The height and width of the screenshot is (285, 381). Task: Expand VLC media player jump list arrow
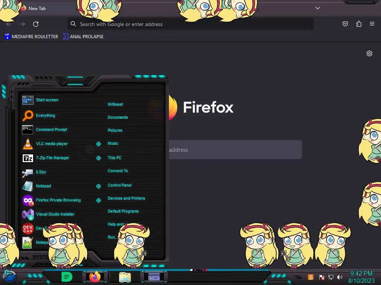[x=98, y=144]
